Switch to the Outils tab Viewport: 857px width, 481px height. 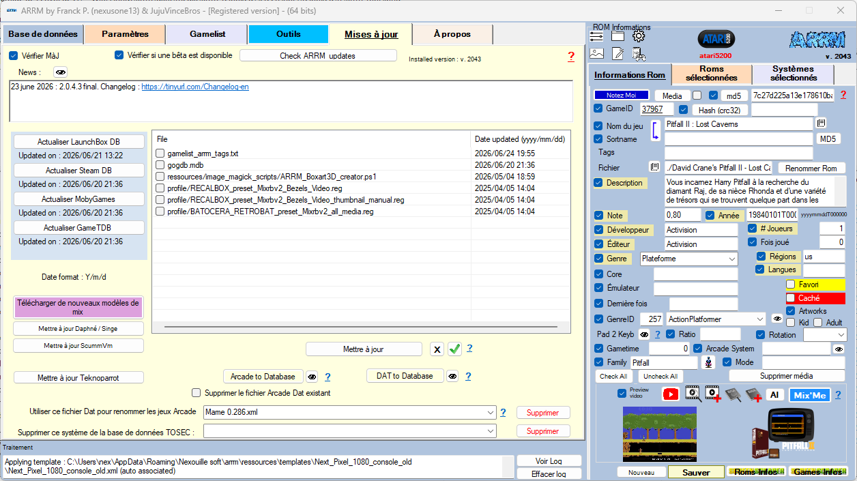tap(289, 34)
